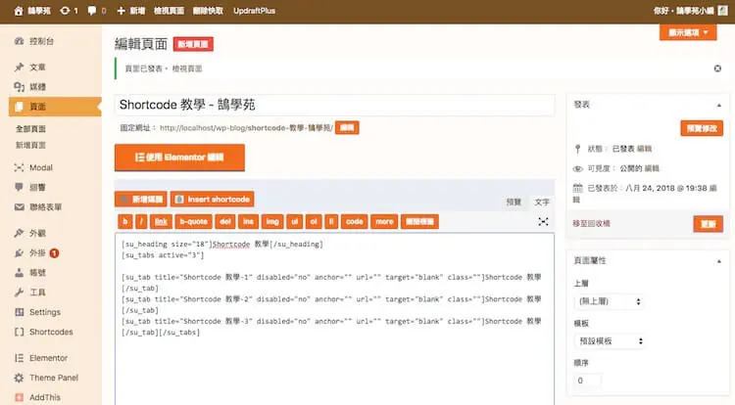Click the li quicktag button
The height and width of the screenshot is (405, 735).
[x=331, y=222]
